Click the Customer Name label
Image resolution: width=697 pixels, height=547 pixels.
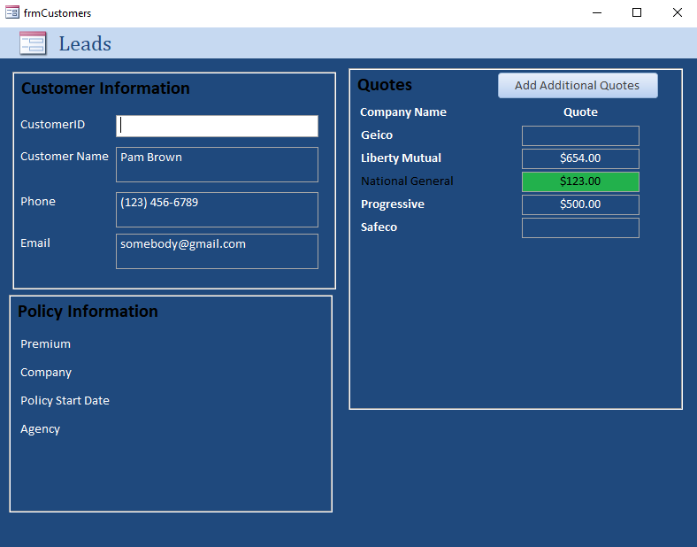coord(65,157)
